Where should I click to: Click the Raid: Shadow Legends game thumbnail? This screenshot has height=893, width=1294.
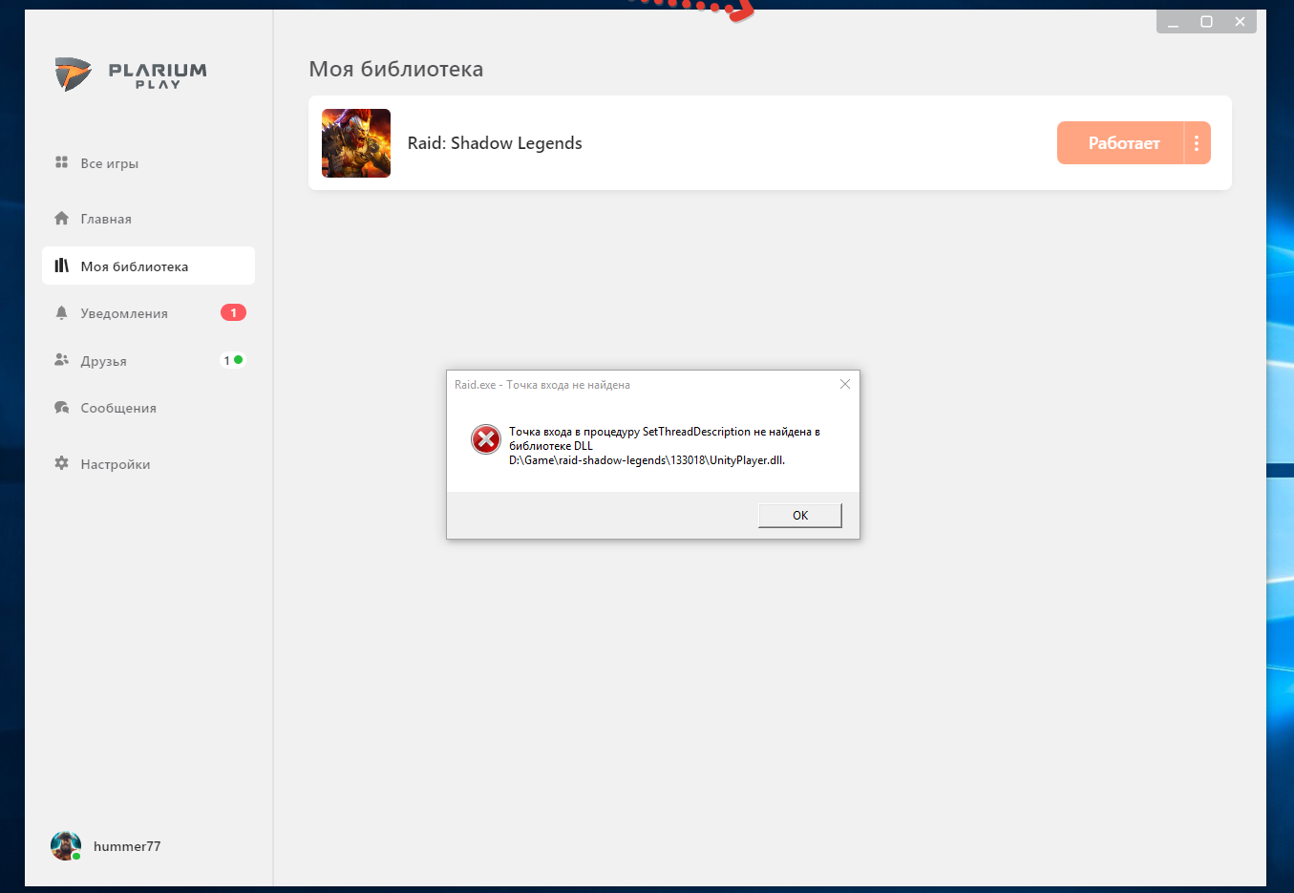(356, 143)
